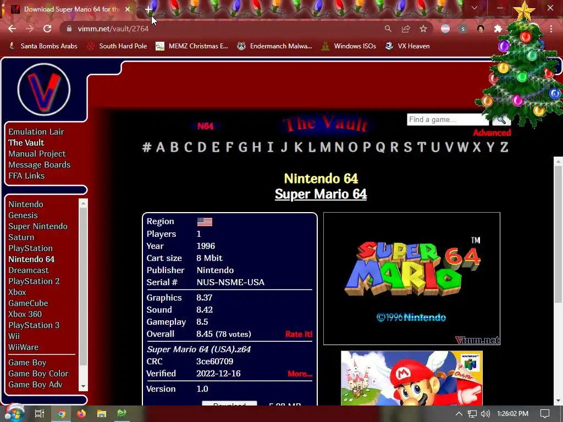Click the N64 system label
563x422 pixels.
click(x=206, y=126)
